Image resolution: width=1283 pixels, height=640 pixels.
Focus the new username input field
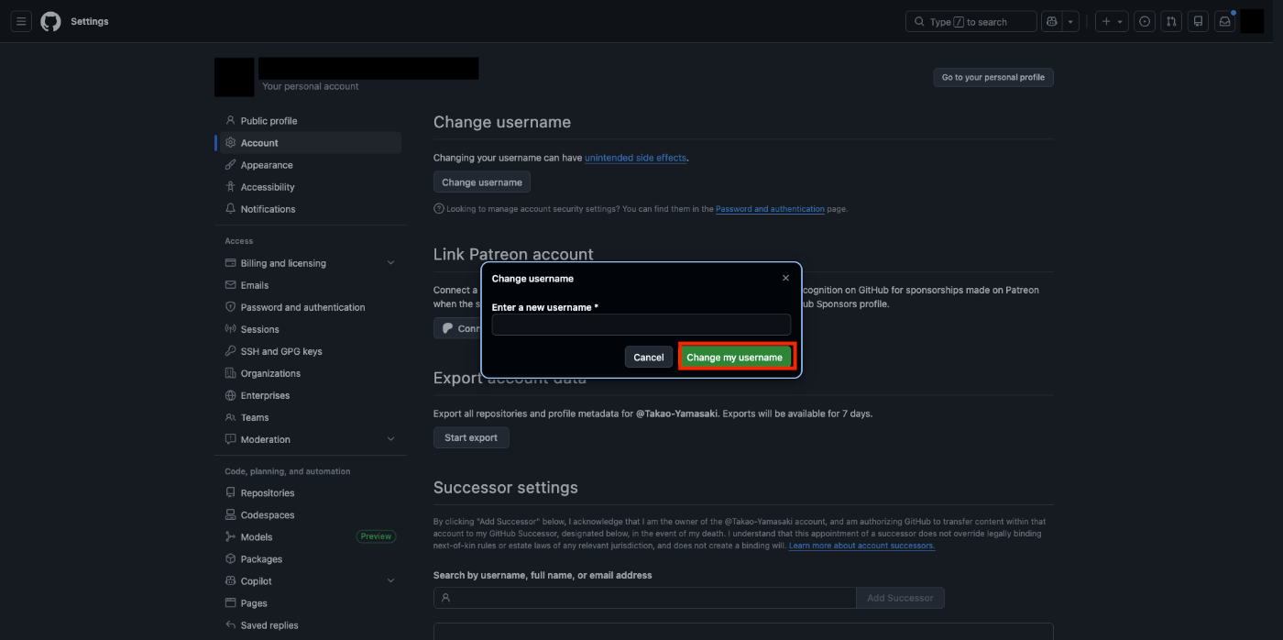pyautogui.click(x=641, y=325)
